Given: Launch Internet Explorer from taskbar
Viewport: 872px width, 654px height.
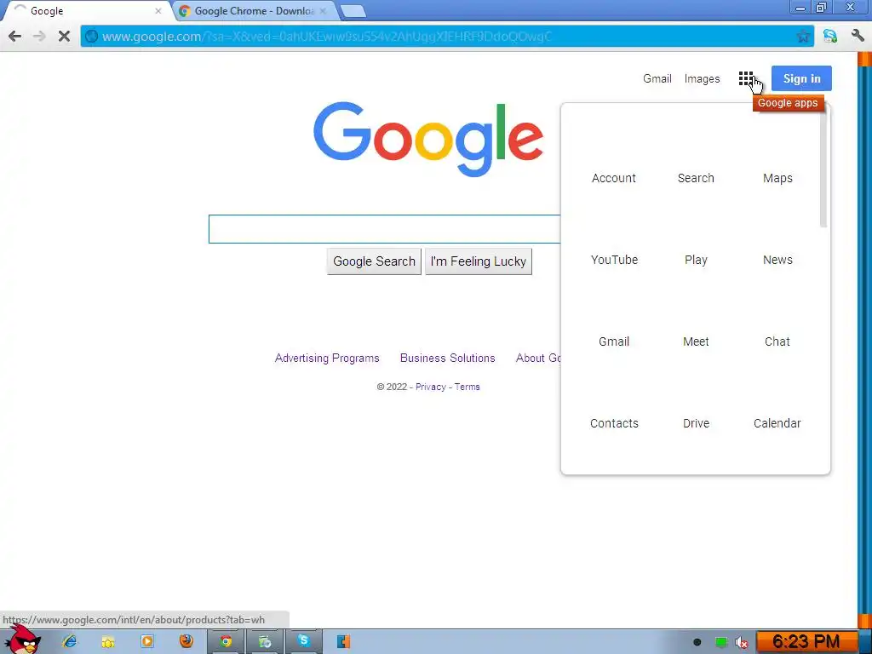Looking at the screenshot, I should point(70,641).
